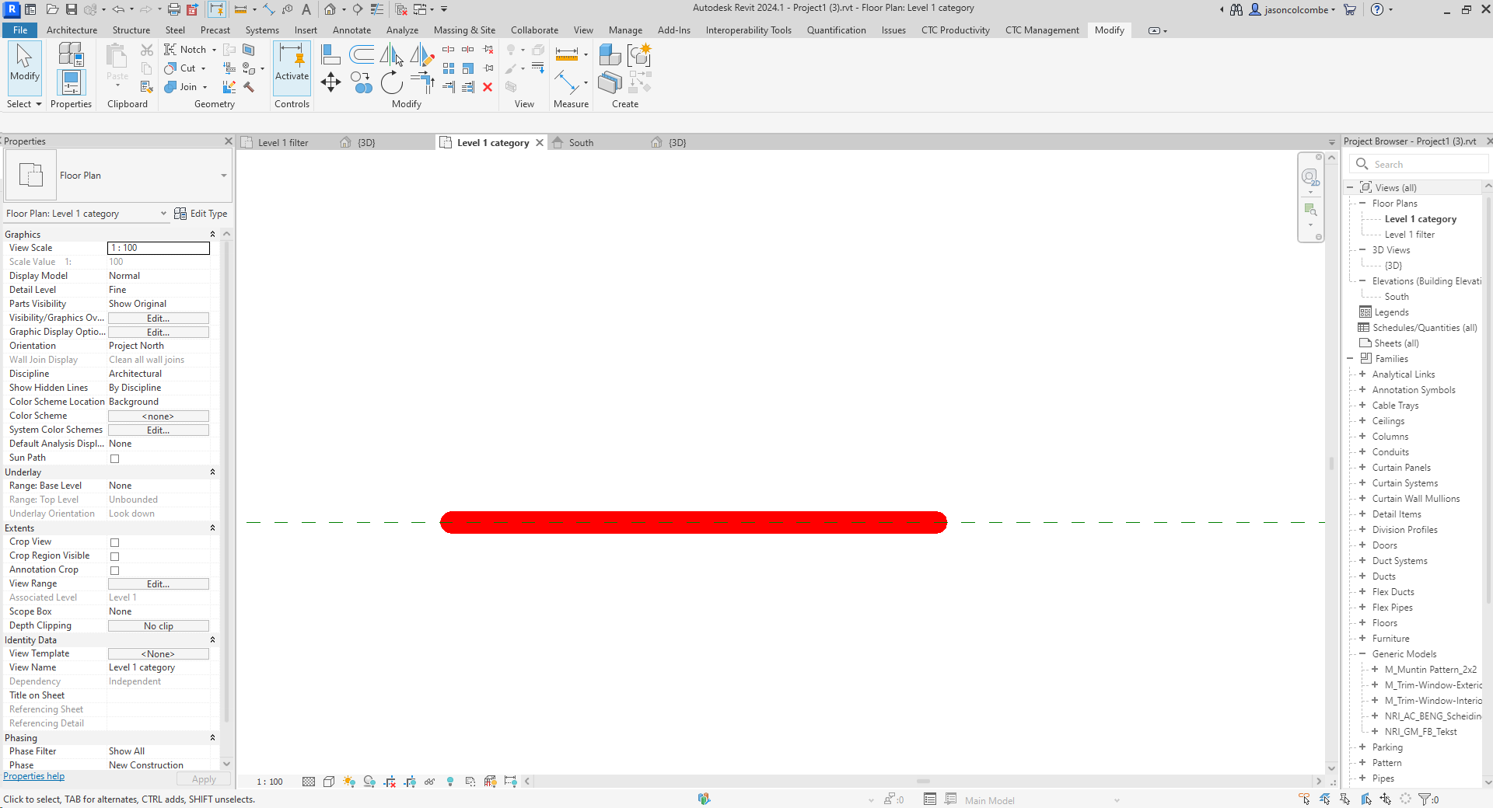Expand the Doors category in Project Browser
The image size is (1493, 808).
pos(1362,545)
